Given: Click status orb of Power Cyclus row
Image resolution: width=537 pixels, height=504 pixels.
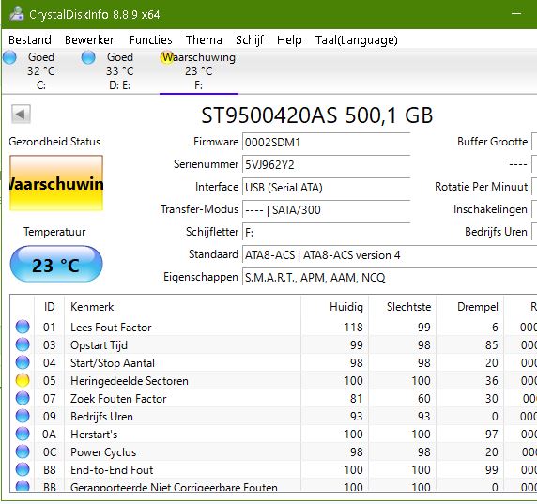Looking at the screenshot, I should [23, 451].
